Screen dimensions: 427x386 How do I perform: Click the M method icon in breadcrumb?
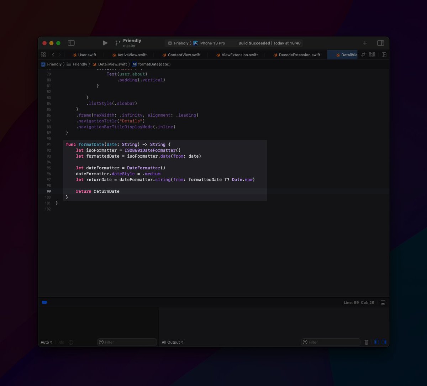tap(134, 64)
